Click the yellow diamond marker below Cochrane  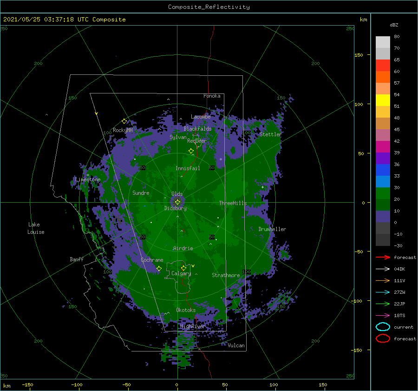point(159,269)
